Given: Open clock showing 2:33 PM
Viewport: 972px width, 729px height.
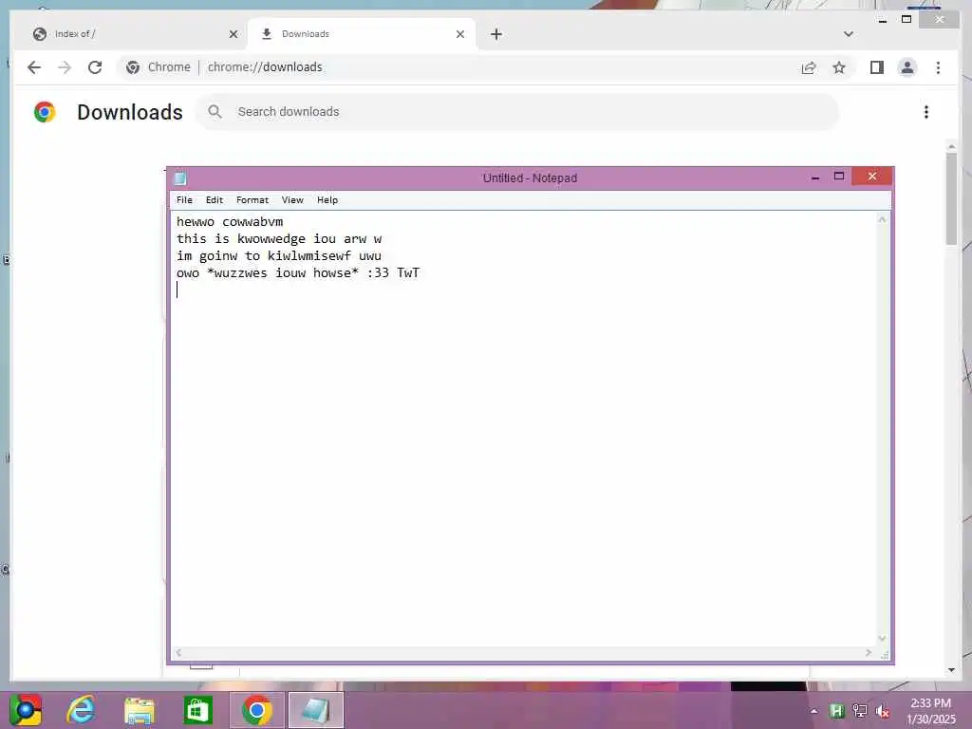Looking at the screenshot, I should tap(931, 711).
